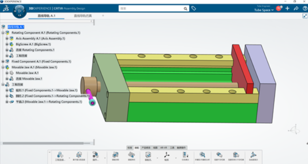Click the robot axis triad icon
Viewport: 308px width, 164px height.
pyautogui.click(x=294, y=130)
